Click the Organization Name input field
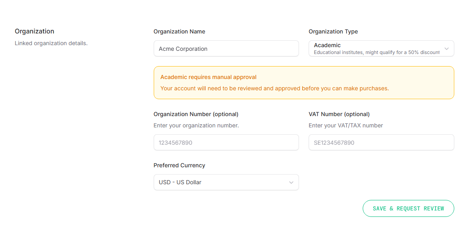Viewport: 468px width, 233px height. (226, 48)
